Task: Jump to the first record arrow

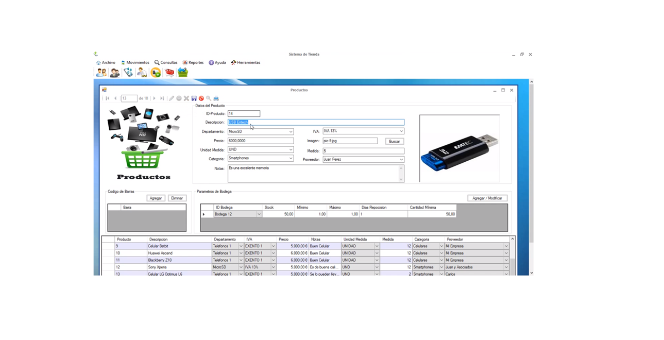Action: pyautogui.click(x=108, y=98)
